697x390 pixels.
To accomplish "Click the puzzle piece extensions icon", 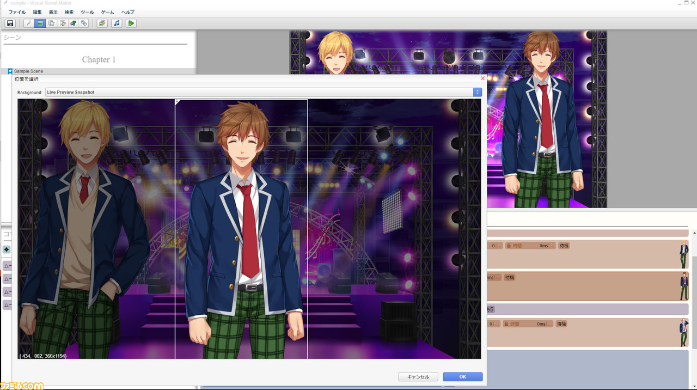I will (73, 23).
